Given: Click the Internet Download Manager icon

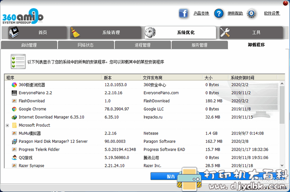Looking at the screenshot, I should coord(14,117).
